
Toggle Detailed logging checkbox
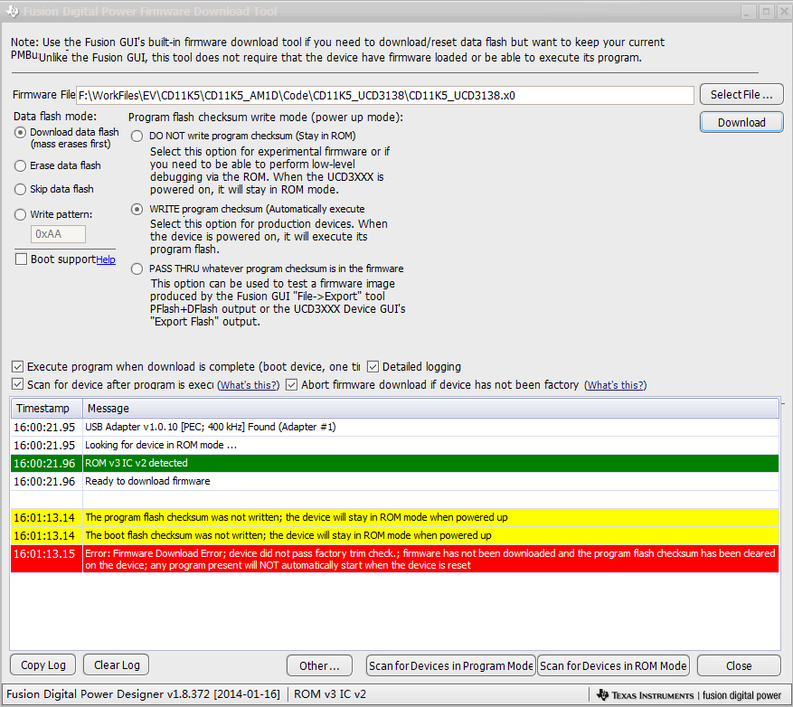[373, 367]
